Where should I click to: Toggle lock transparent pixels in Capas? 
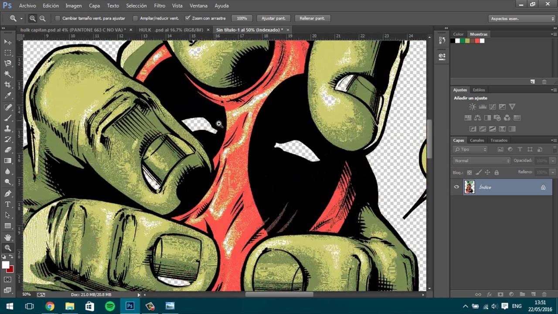[x=469, y=172]
